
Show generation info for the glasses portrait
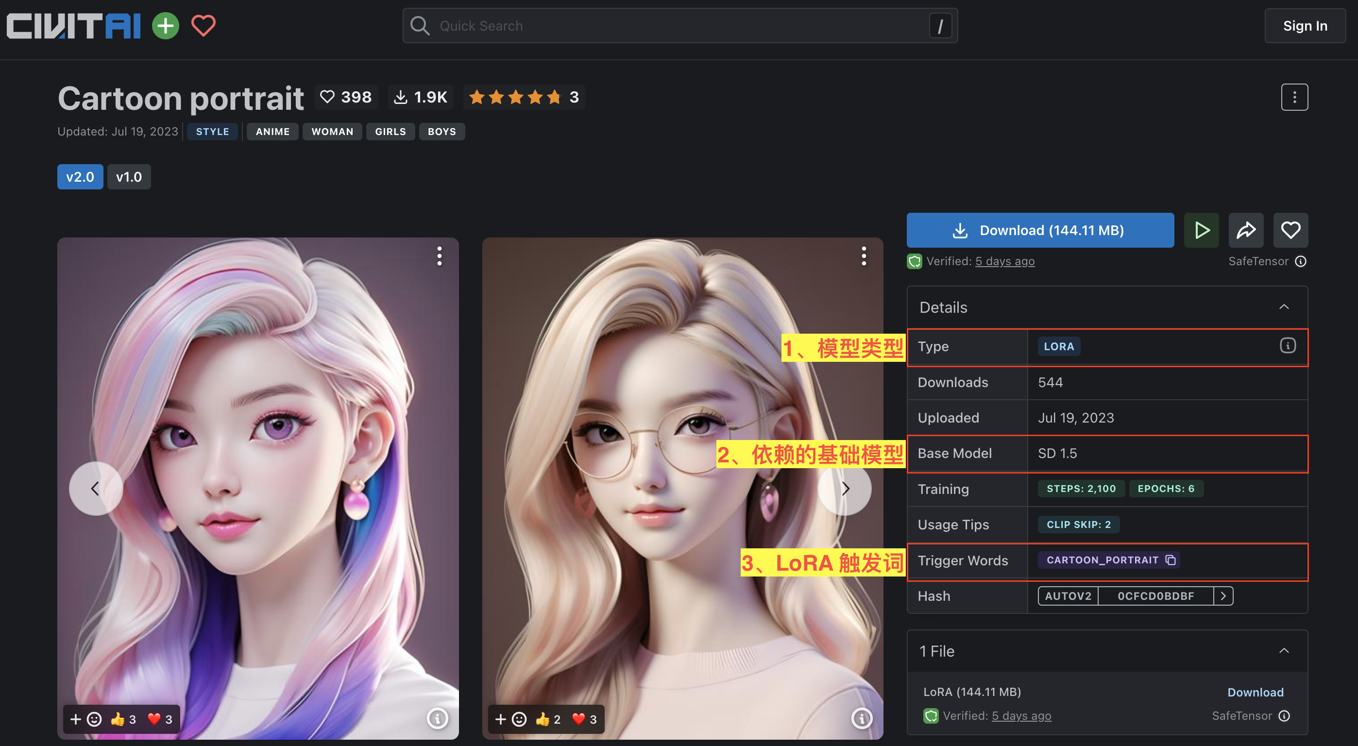tap(862, 718)
